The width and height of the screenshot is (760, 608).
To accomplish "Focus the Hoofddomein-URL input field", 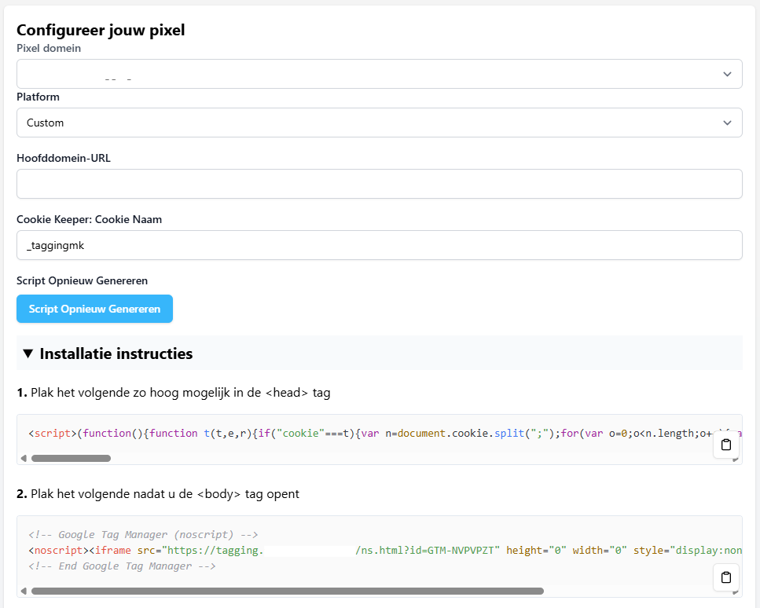I will pyautogui.click(x=379, y=184).
